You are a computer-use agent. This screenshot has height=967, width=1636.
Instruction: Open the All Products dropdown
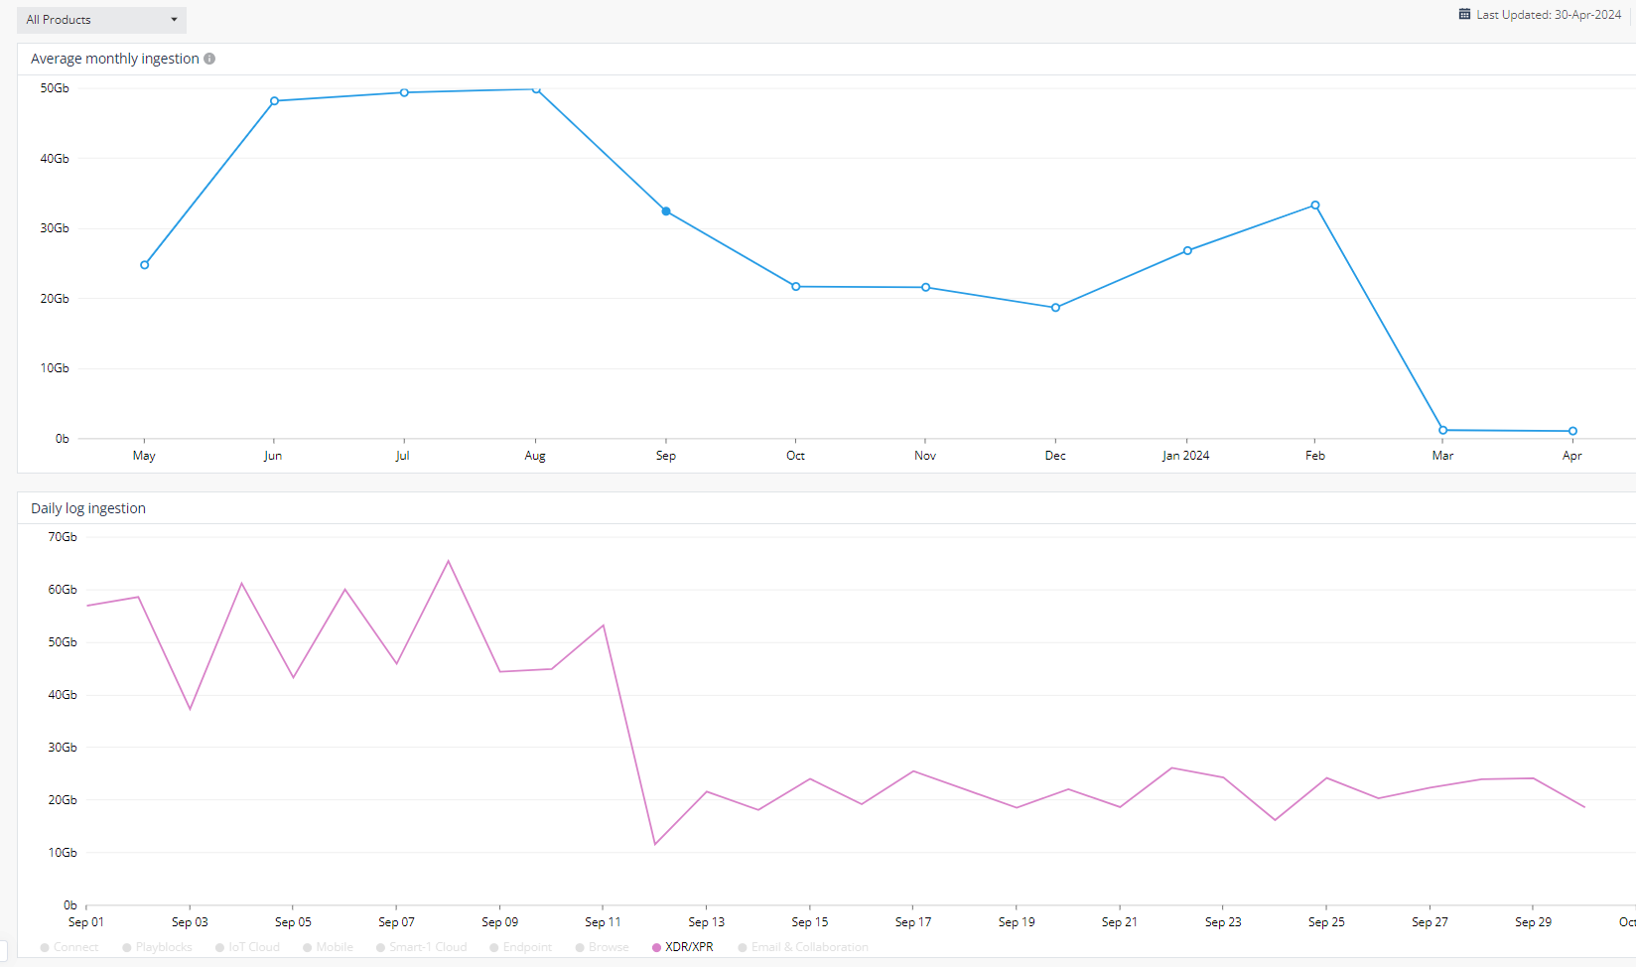point(101,20)
